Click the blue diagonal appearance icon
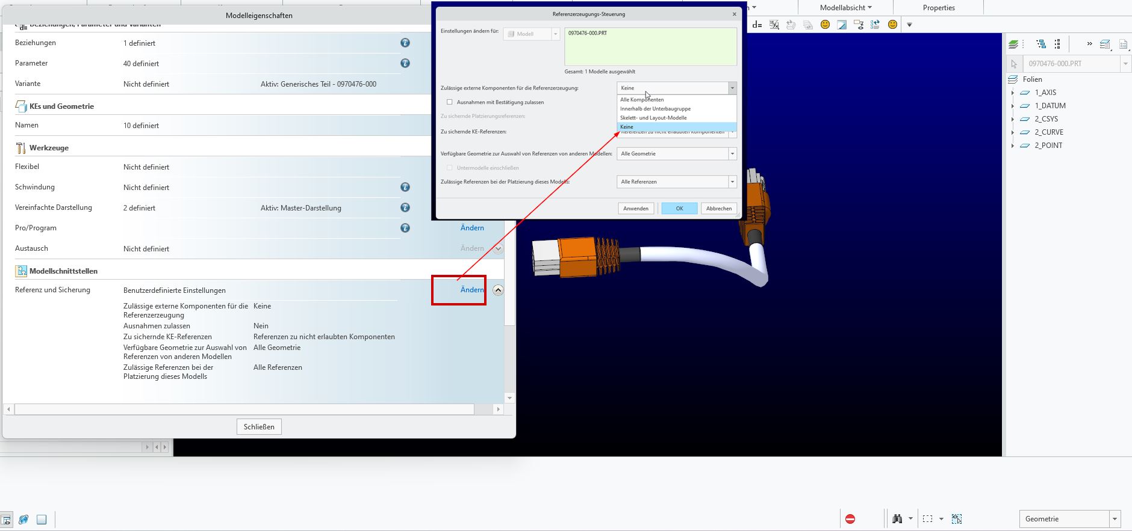 pos(842,25)
